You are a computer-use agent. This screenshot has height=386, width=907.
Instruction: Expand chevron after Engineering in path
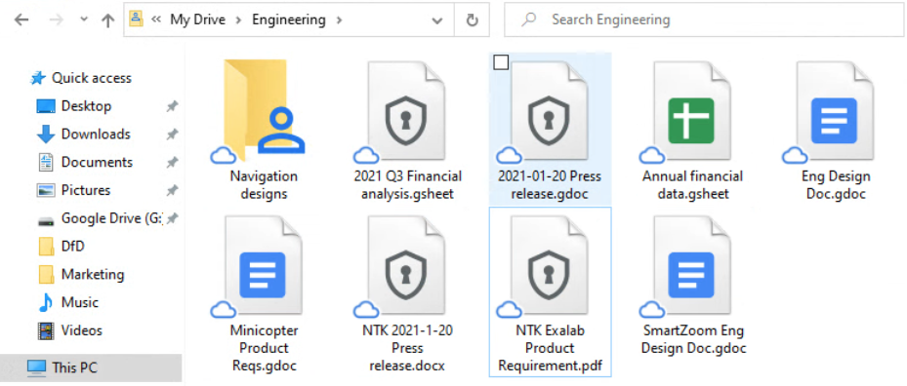pos(340,20)
